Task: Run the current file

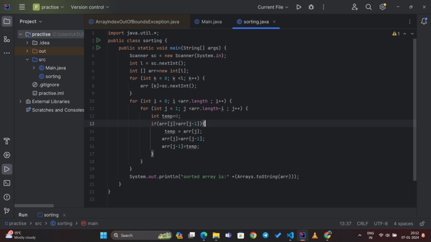Action: 298,7
